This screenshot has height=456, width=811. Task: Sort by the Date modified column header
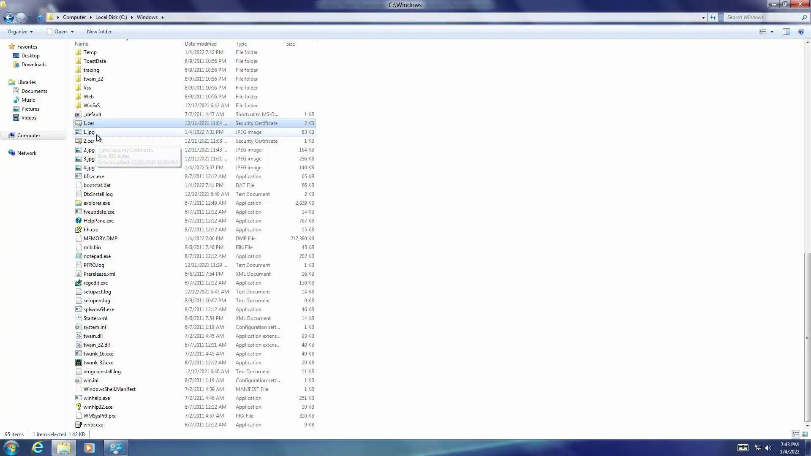coord(201,44)
